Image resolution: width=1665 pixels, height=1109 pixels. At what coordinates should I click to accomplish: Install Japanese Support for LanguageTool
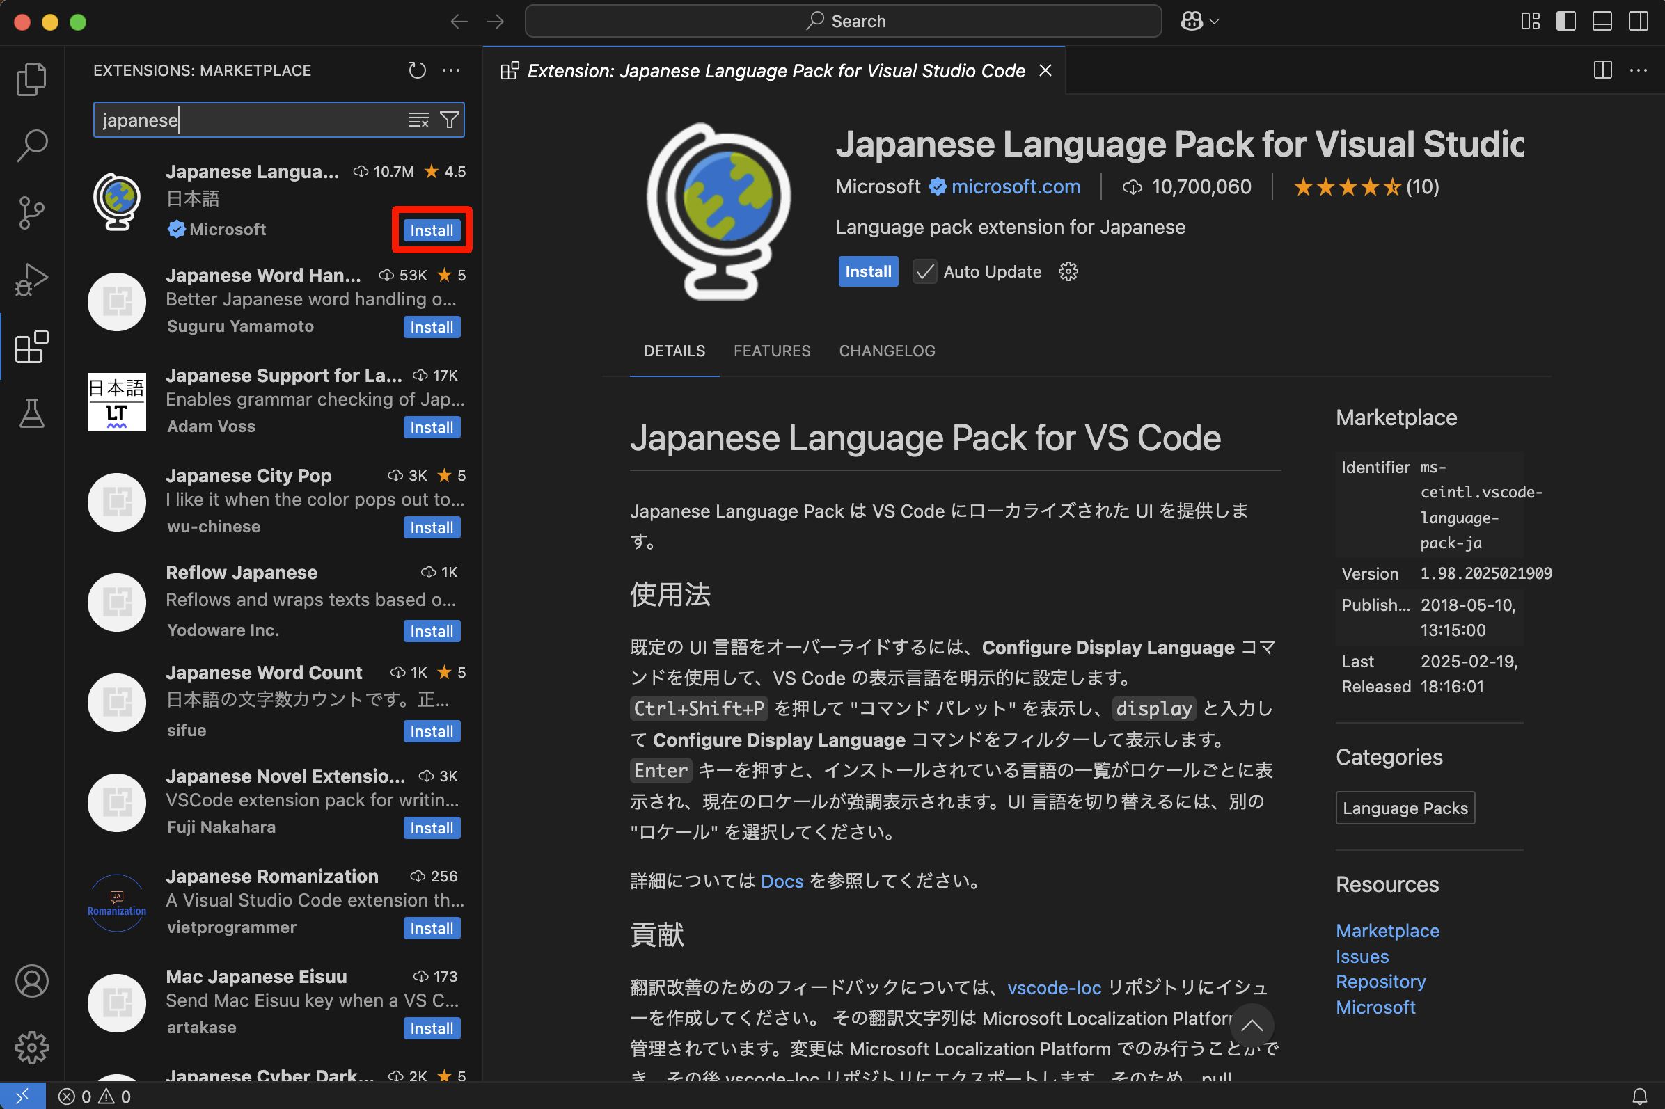point(432,427)
